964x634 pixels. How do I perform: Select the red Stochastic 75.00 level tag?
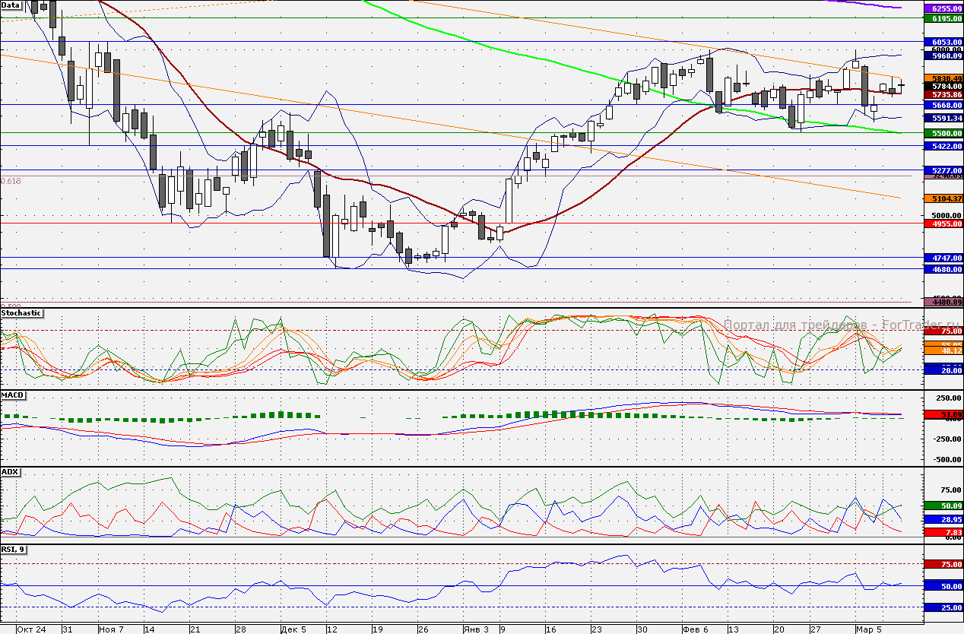click(x=943, y=331)
